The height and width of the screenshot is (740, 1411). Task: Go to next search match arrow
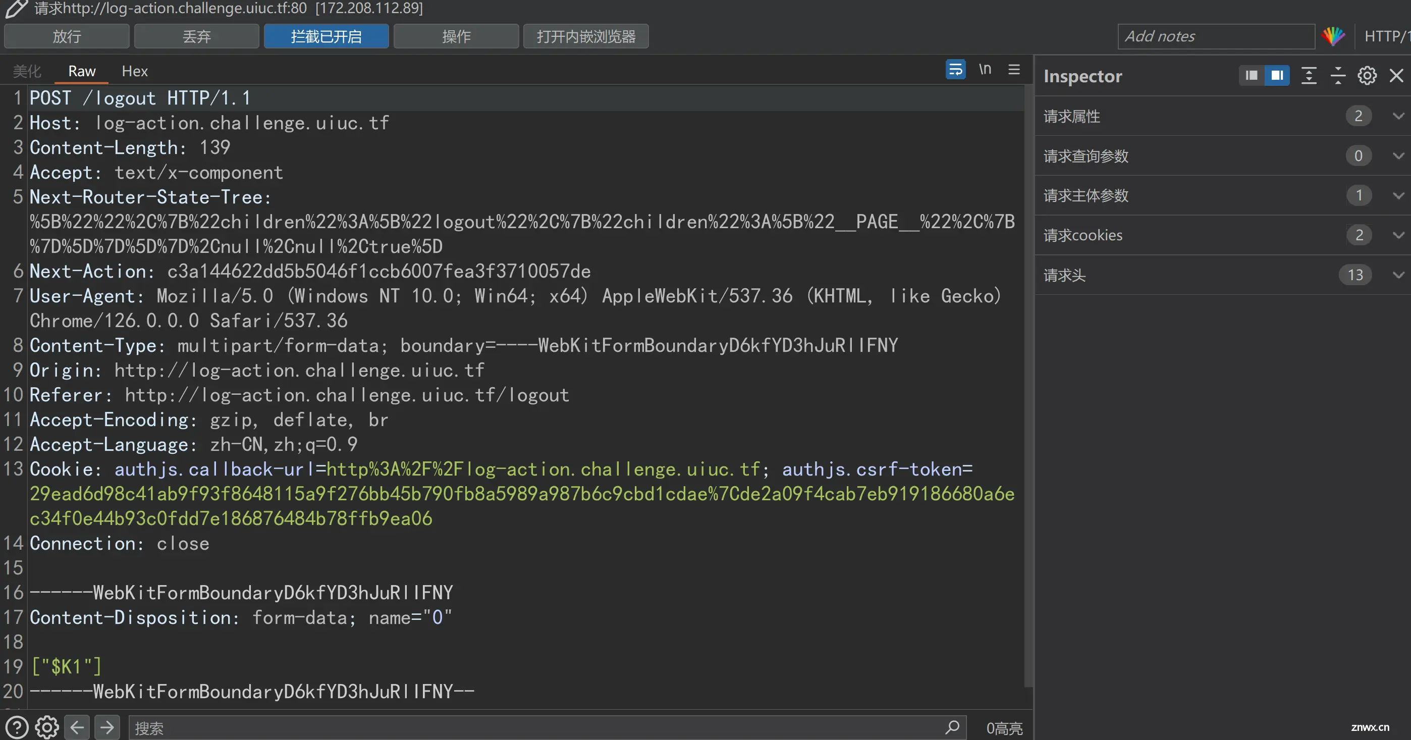click(107, 727)
